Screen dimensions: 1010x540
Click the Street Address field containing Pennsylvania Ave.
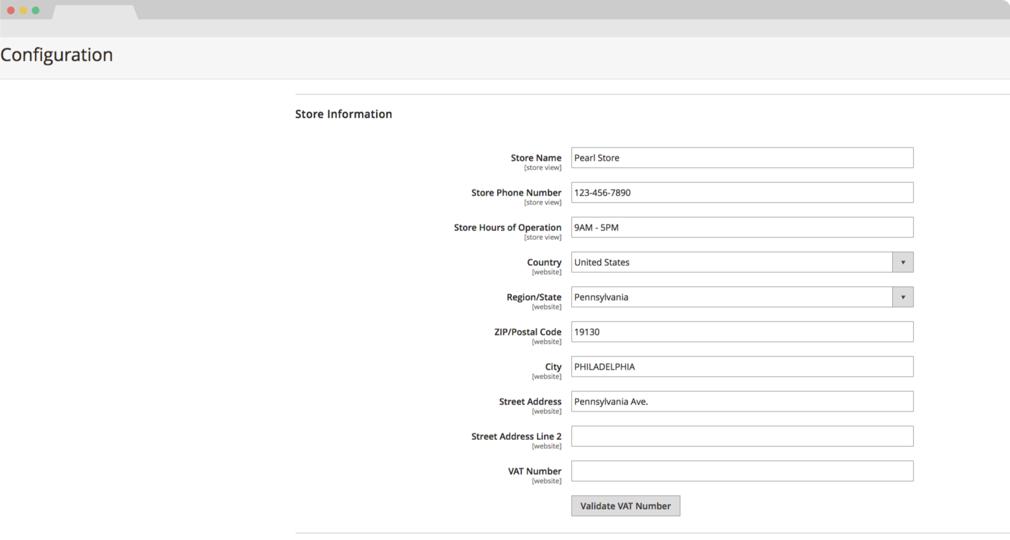742,401
